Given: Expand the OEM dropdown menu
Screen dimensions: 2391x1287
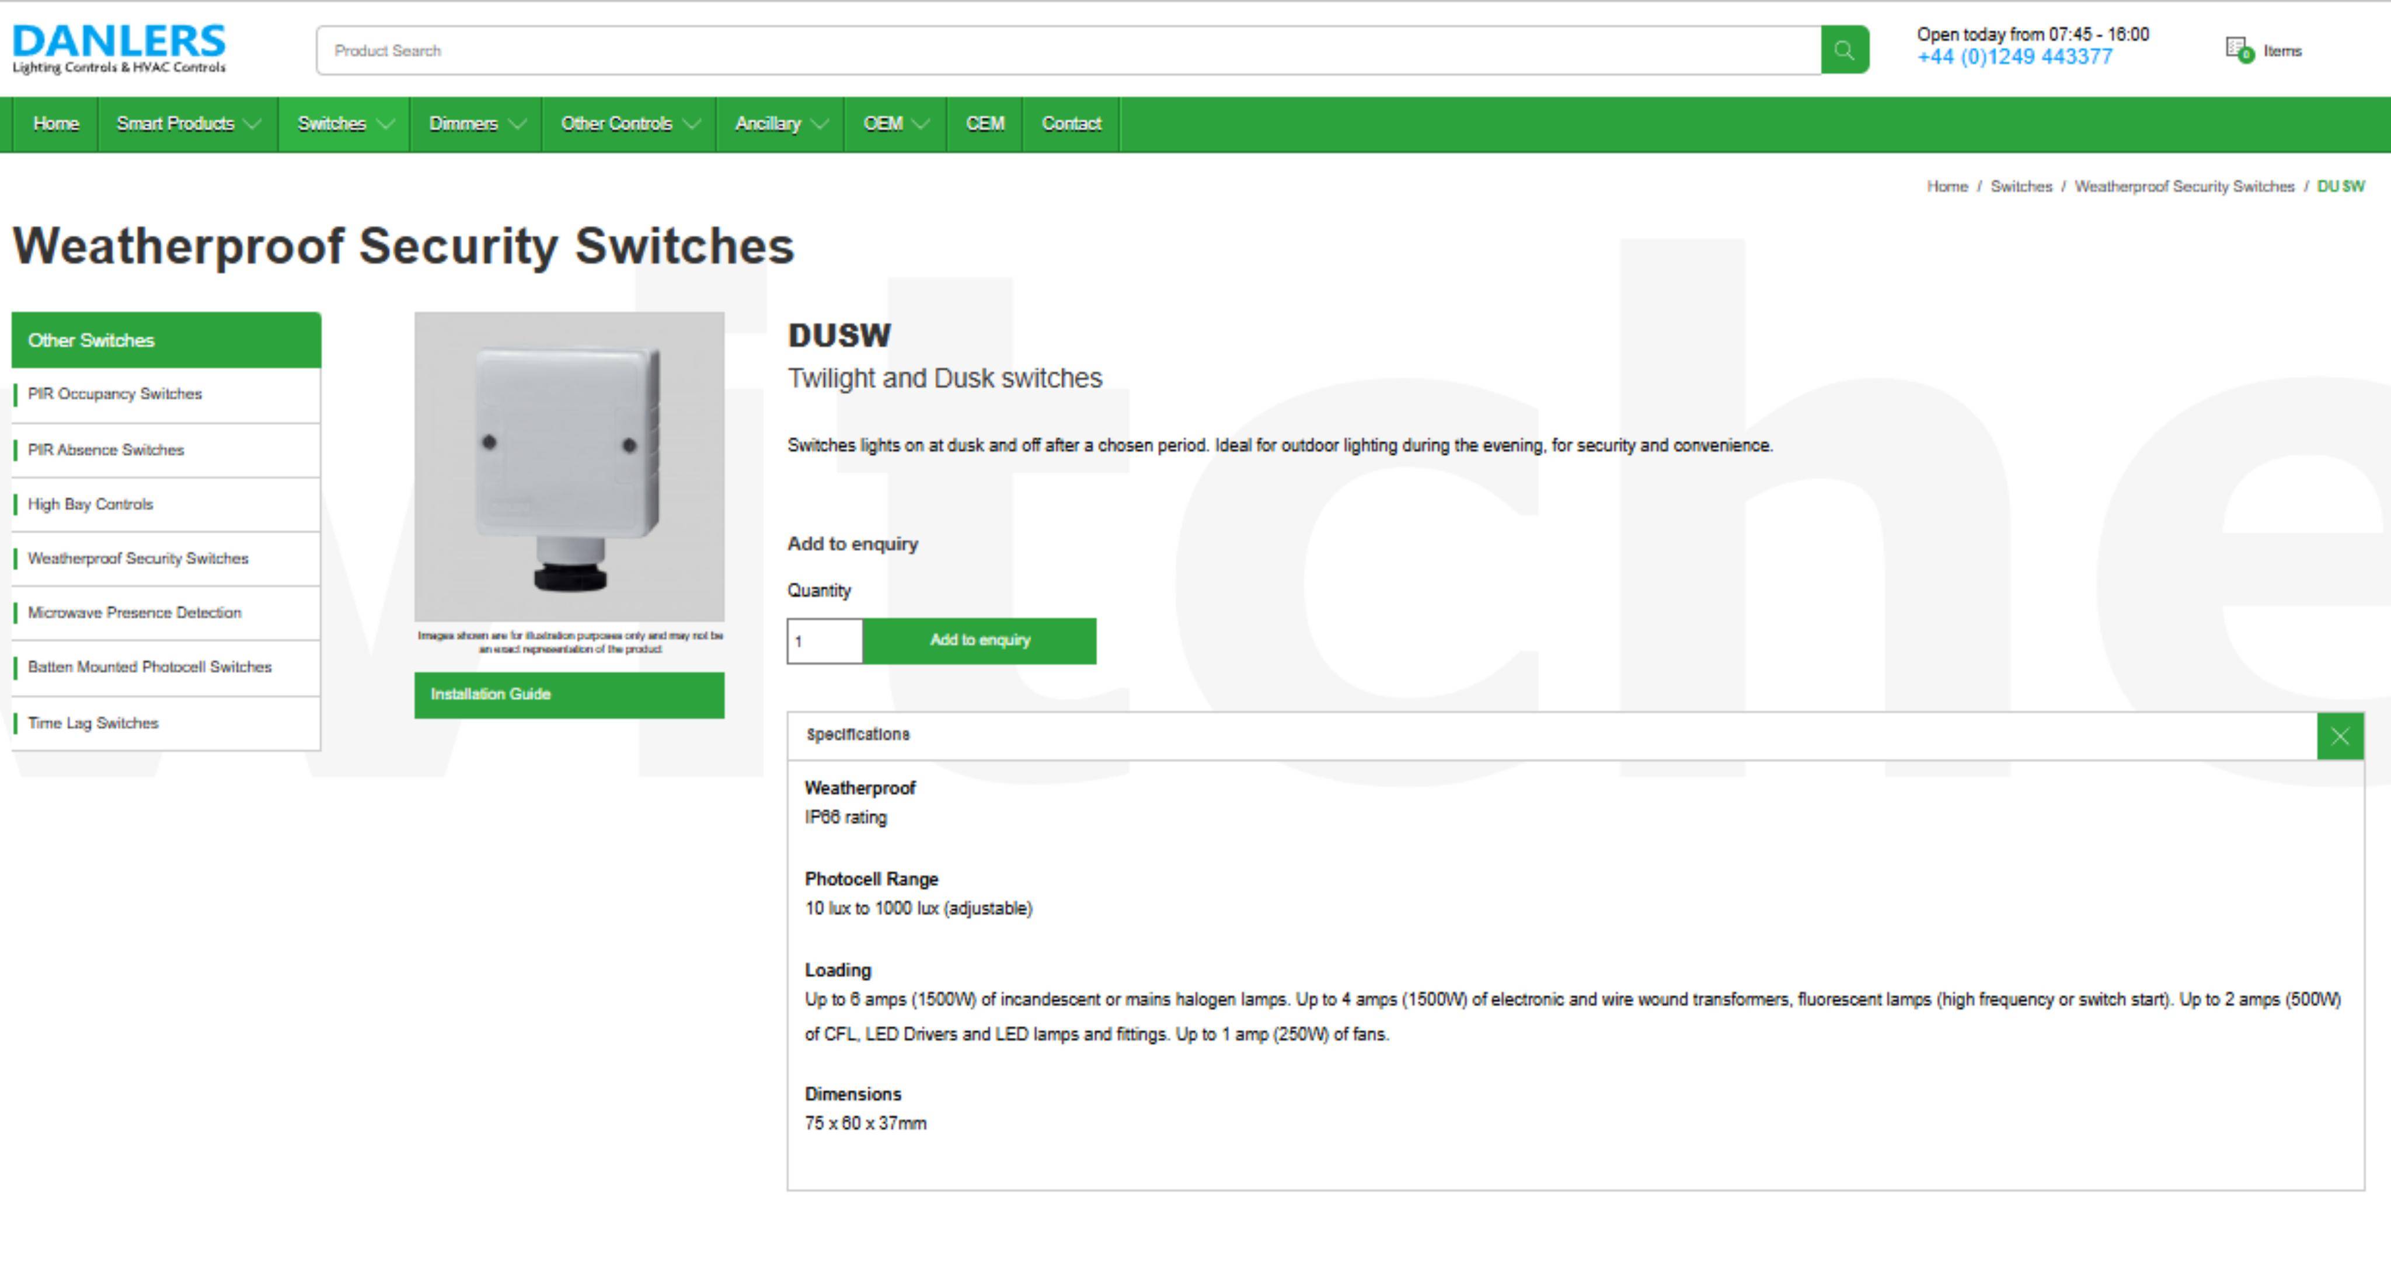Looking at the screenshot, I should 895,124.
